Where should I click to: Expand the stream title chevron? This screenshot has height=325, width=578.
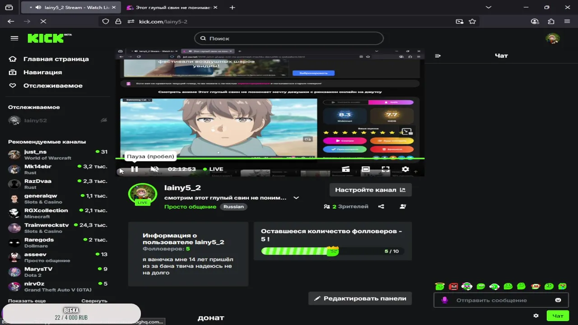296,198
